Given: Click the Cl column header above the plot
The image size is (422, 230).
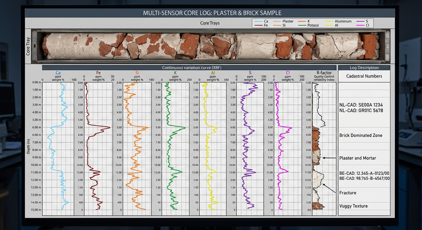Looking at the screenshot, I should [288, 73].
